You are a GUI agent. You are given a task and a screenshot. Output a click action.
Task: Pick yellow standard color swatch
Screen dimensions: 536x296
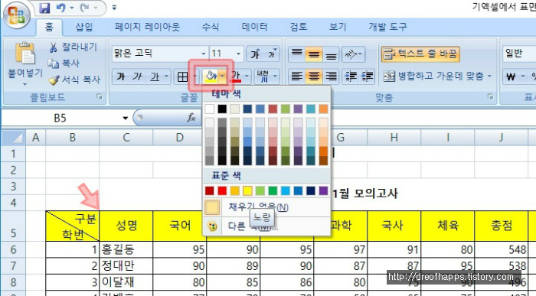coord(247,190)
